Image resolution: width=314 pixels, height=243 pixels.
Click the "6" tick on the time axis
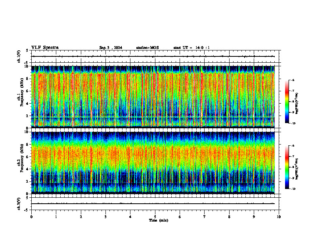[x=180, y=217]
